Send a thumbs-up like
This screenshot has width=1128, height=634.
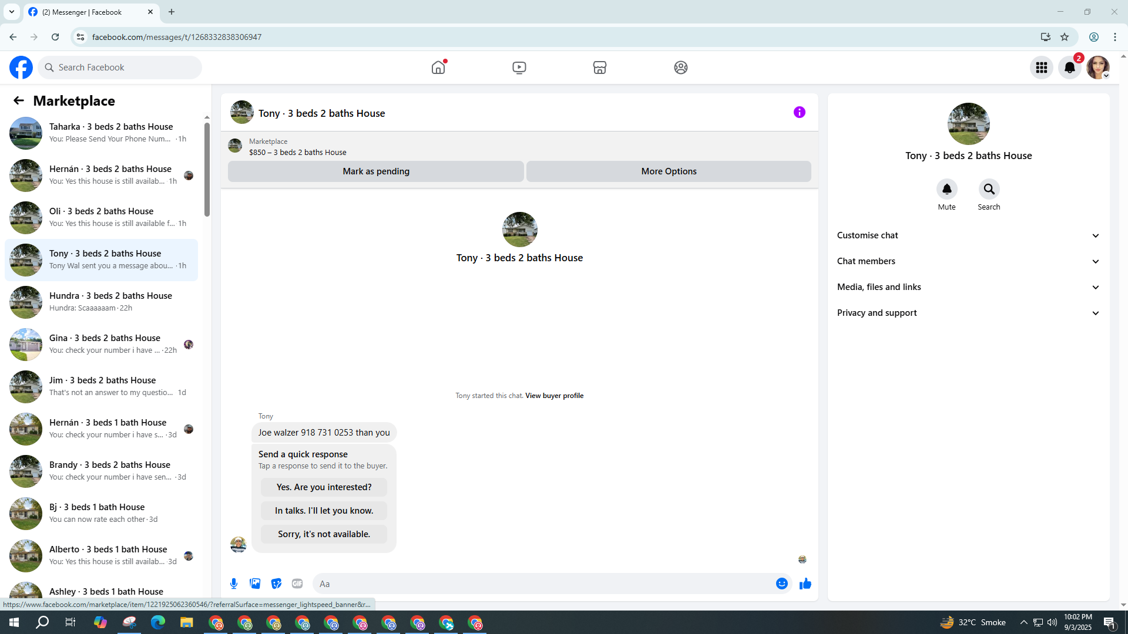(x=805, y=584)
